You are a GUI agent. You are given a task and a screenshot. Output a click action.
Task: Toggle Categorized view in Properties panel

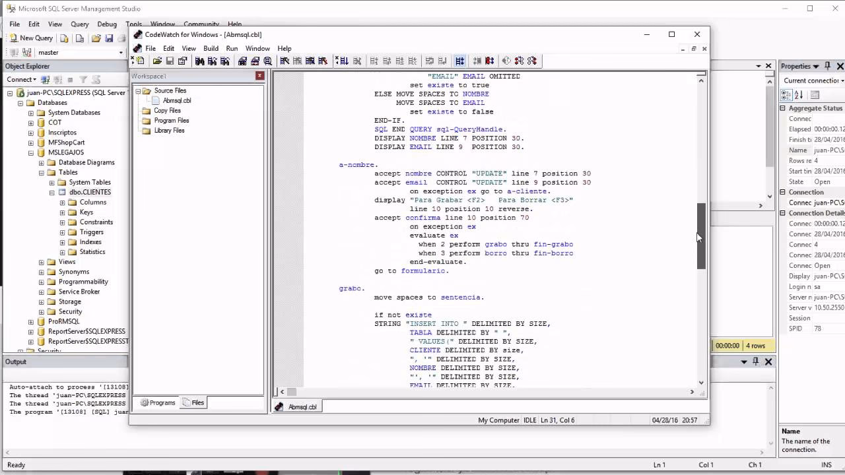click(x=787, y=95)
